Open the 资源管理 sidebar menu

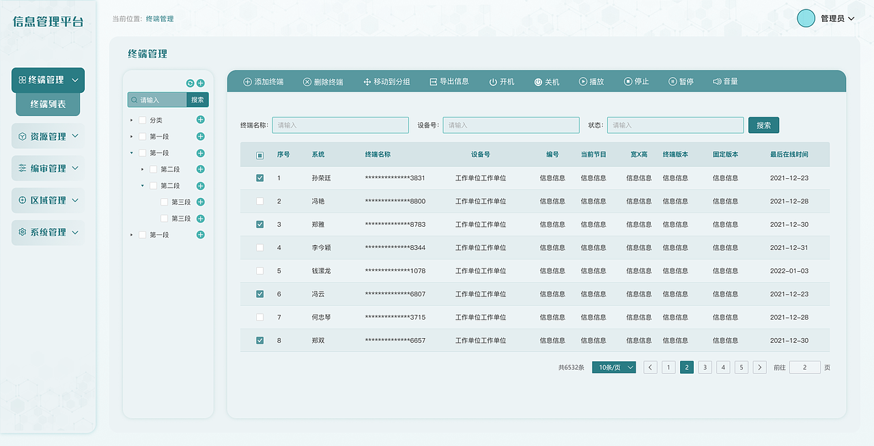click(x=48, y=135)
